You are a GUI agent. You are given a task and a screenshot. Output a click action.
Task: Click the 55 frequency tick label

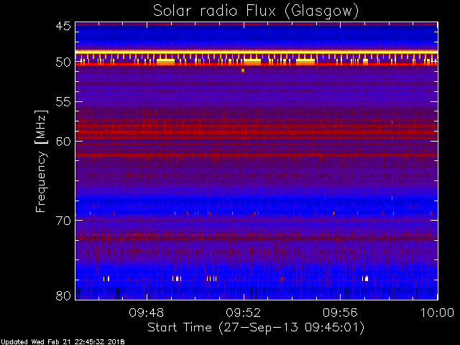[x=63, y=102]
